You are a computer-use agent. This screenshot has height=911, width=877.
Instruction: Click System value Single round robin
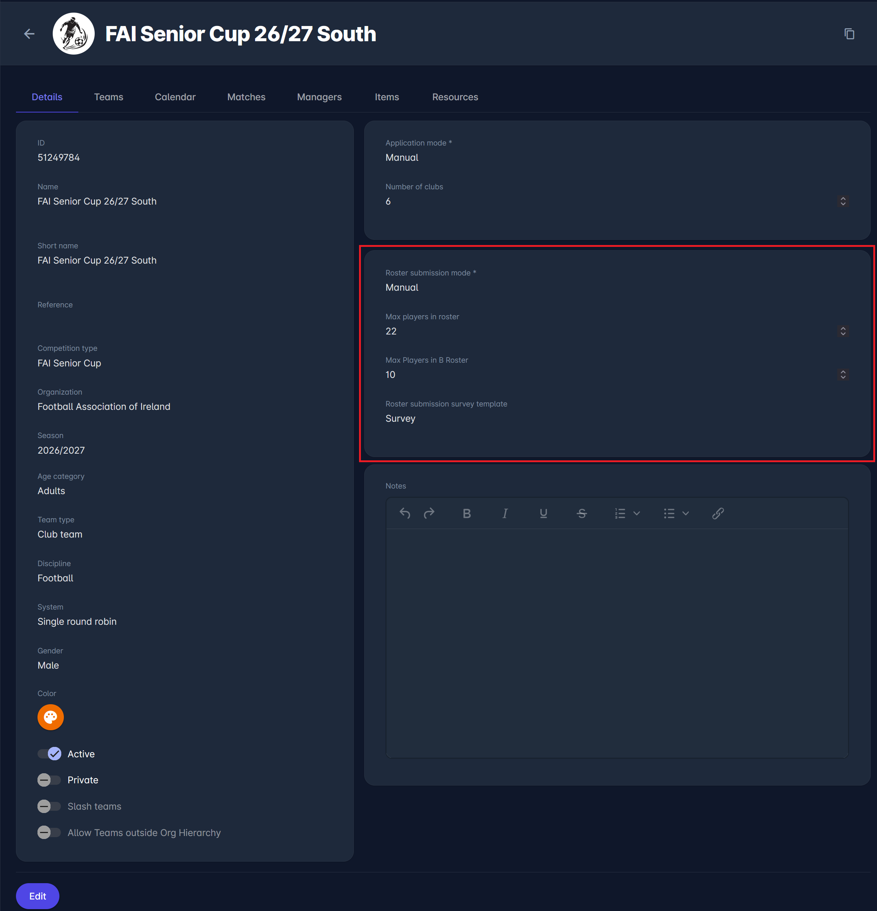pos(77,621)
